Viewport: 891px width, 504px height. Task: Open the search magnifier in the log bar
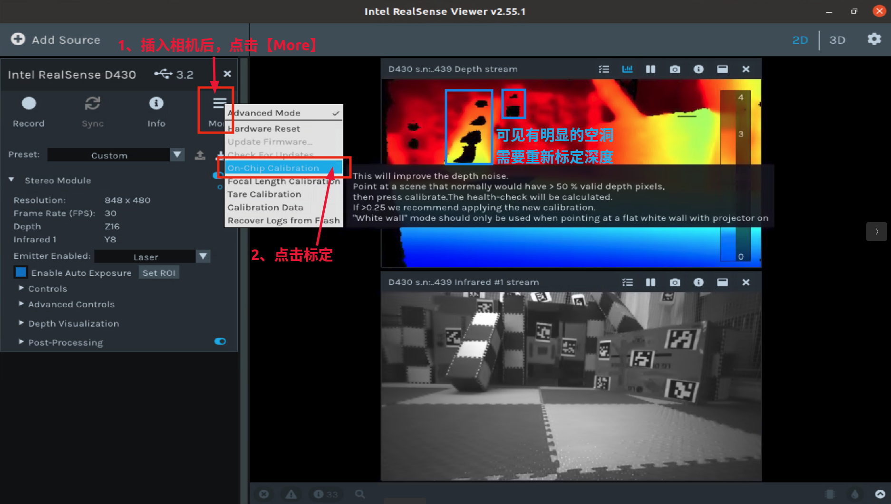click(360, 494)
